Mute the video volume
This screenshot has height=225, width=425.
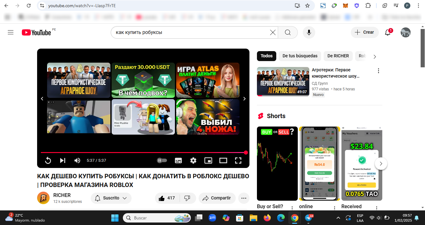(x=77, y=160)
